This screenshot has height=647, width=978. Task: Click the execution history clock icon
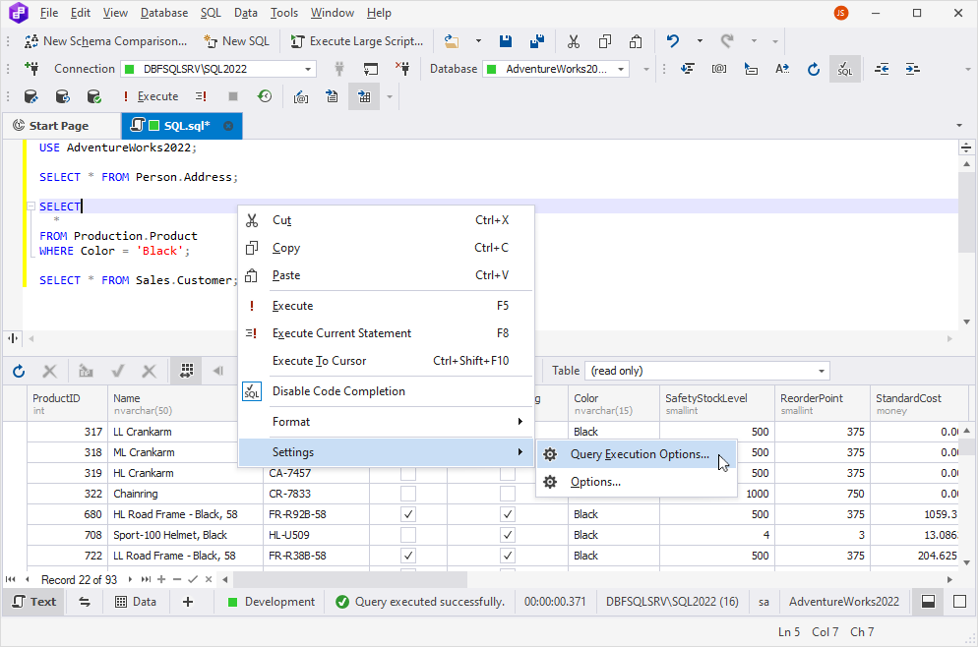265,96
